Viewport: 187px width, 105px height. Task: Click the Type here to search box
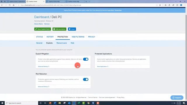[x=21, y=103]
